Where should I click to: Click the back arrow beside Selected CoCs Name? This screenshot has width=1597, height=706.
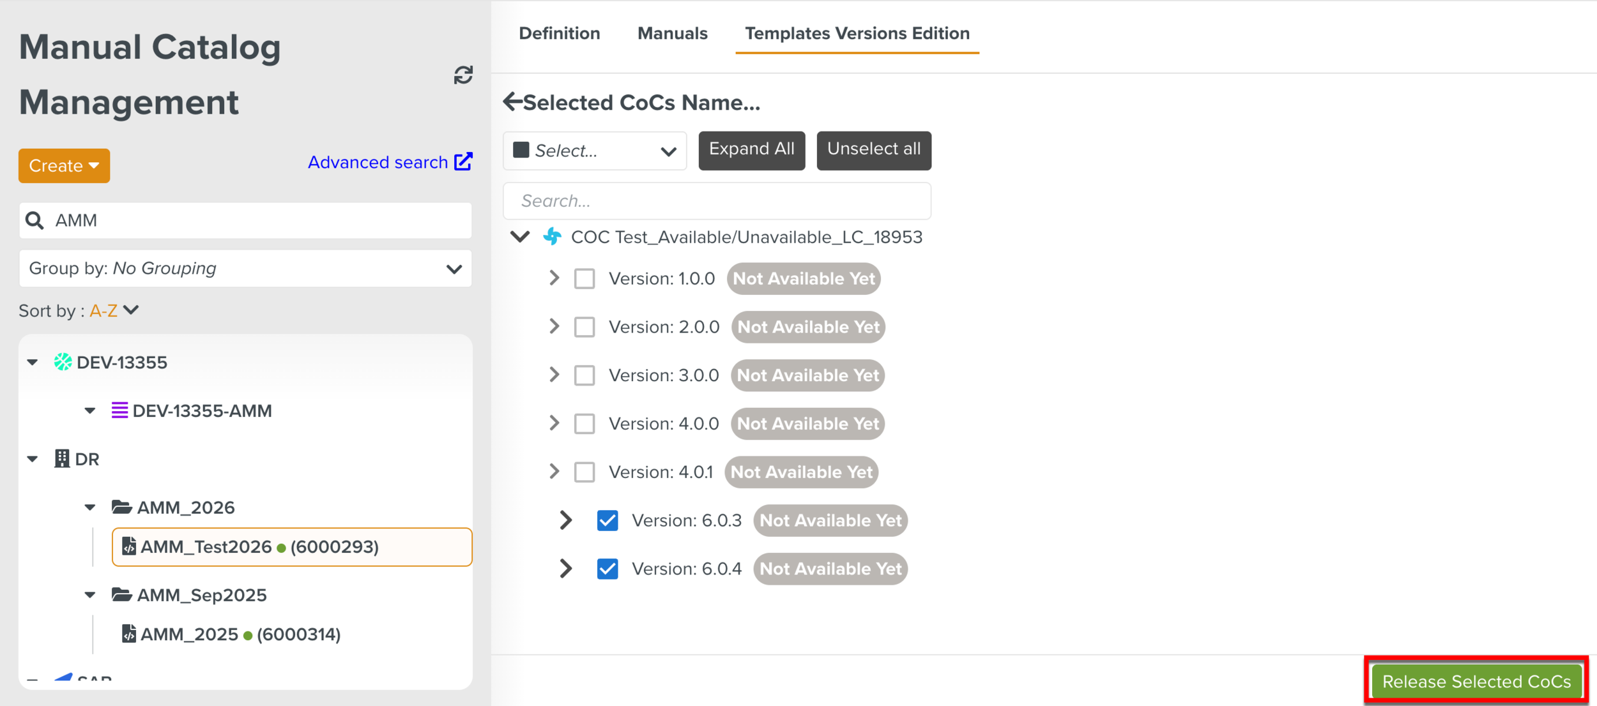coord(512,101)
